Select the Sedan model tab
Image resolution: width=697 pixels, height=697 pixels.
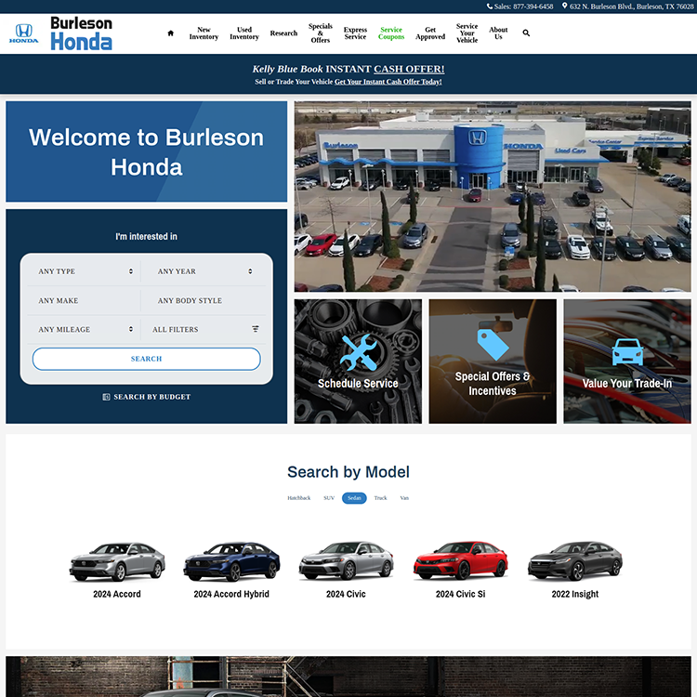coord(354,498)
